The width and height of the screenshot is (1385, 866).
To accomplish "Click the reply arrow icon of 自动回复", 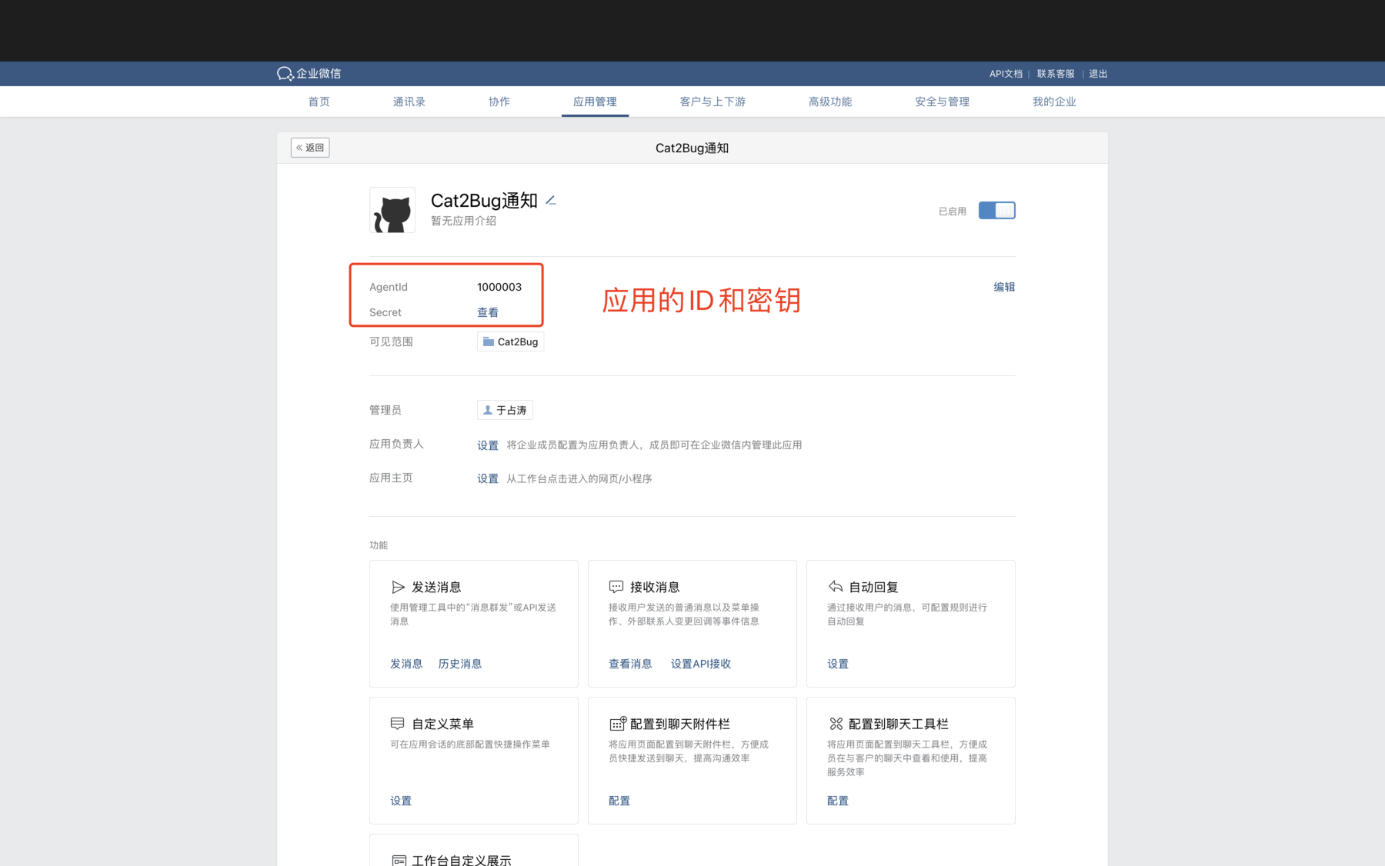I will [835, 586].
